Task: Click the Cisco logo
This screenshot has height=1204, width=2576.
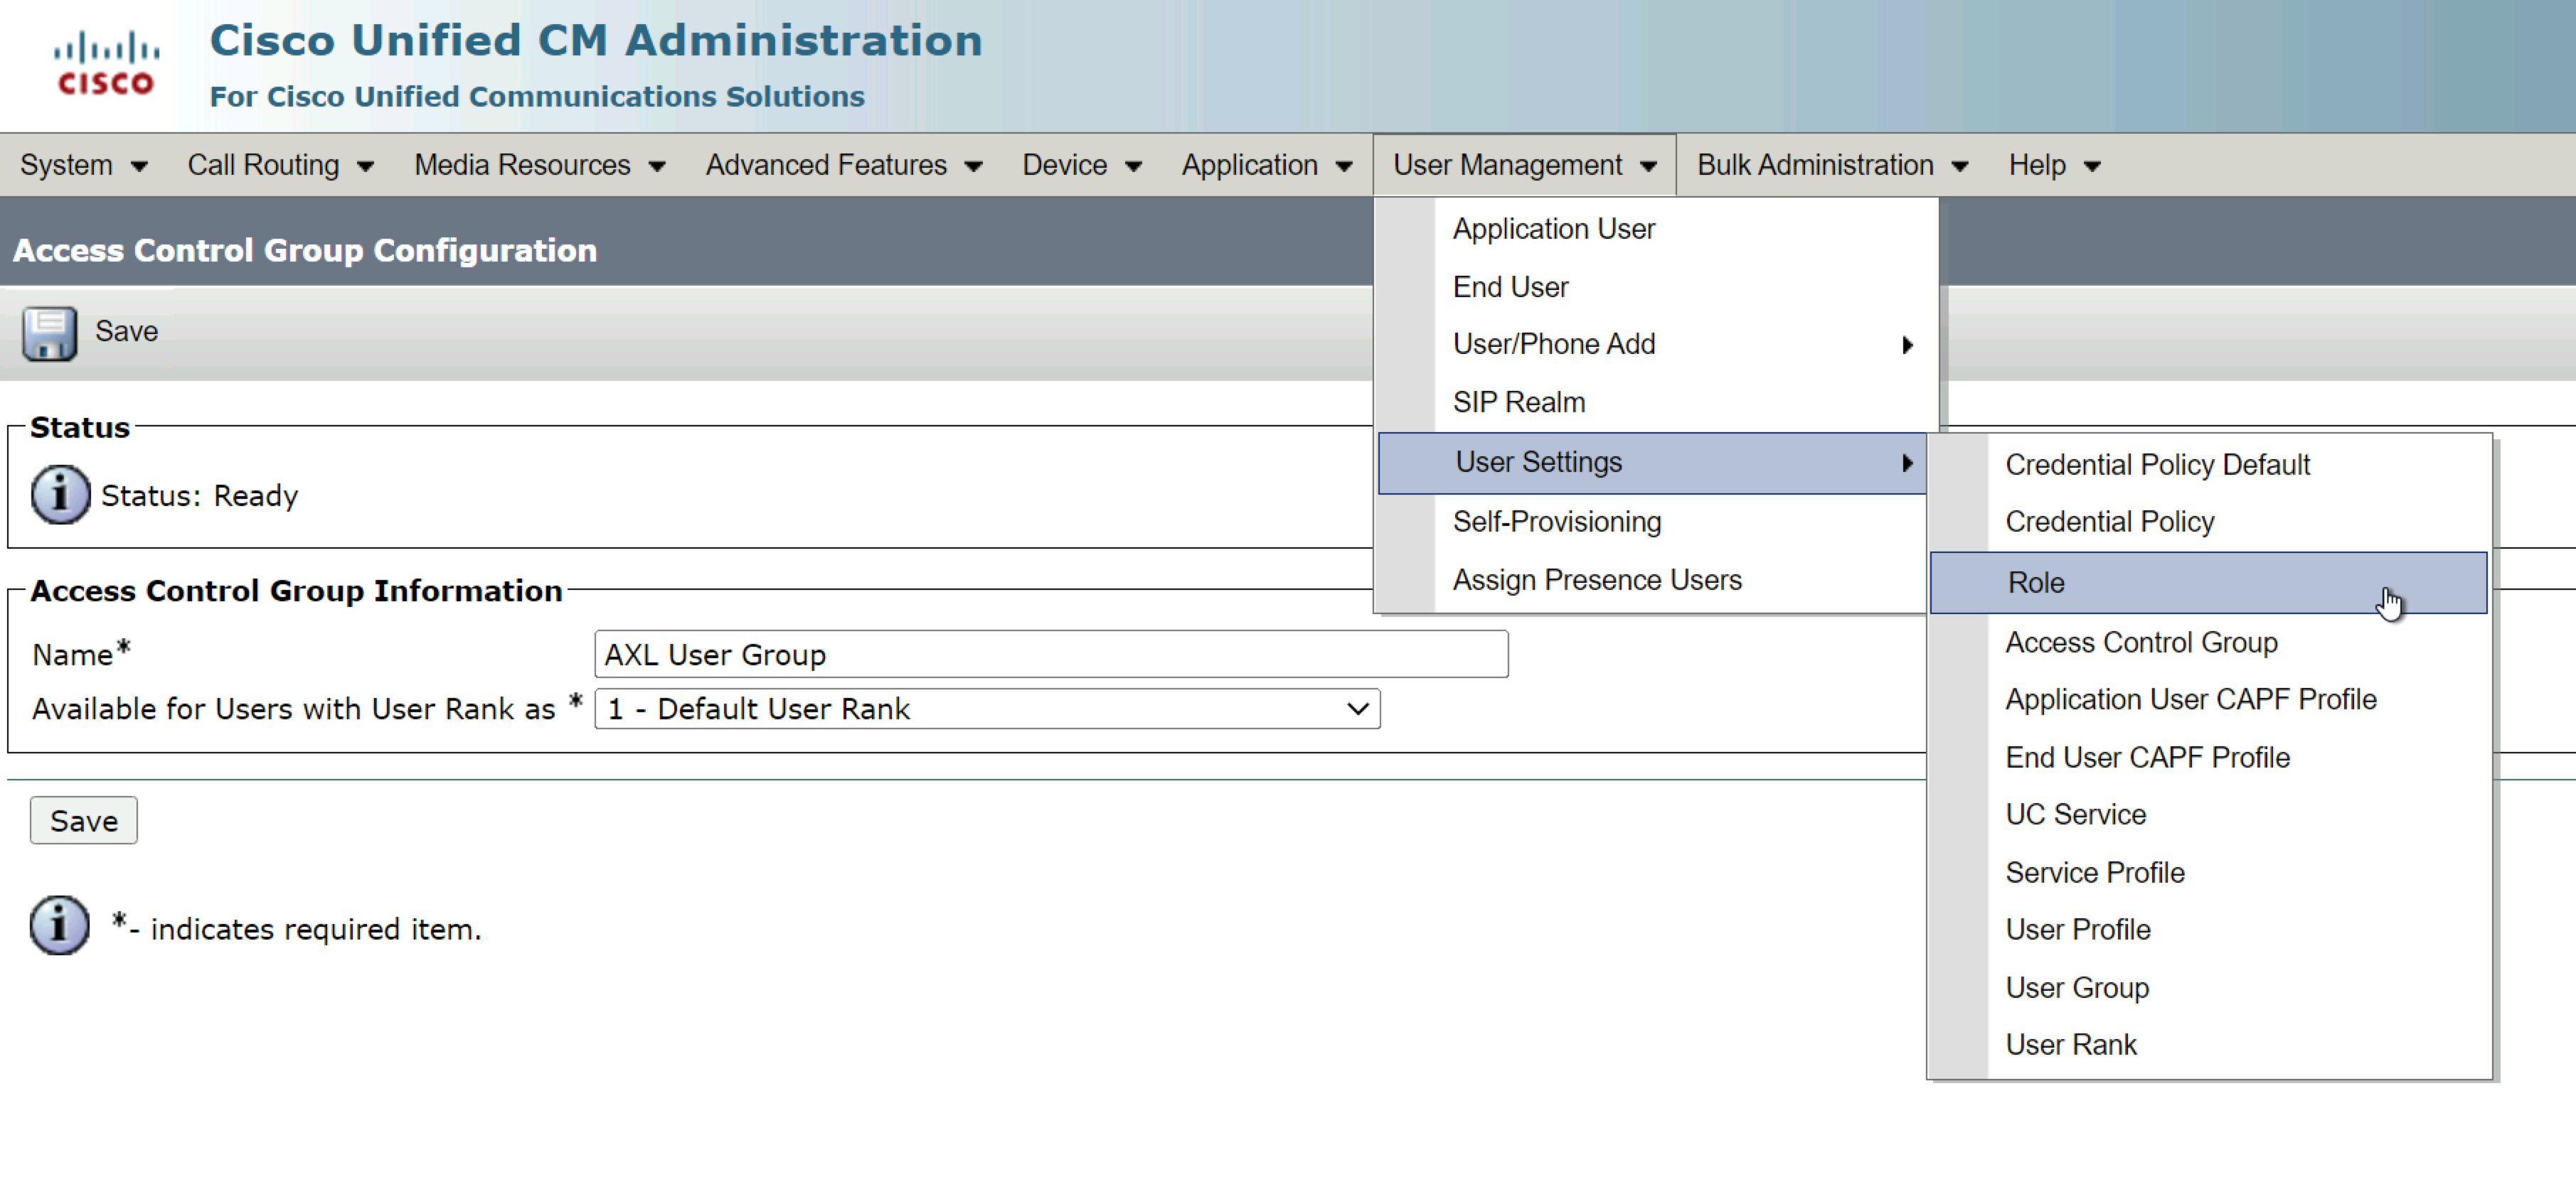Action: (x=106, y=64)
